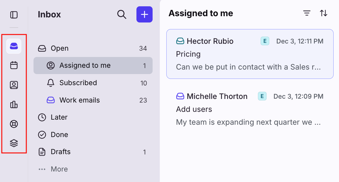
Task: Select the Open folder
Action: tap(60, 48)
